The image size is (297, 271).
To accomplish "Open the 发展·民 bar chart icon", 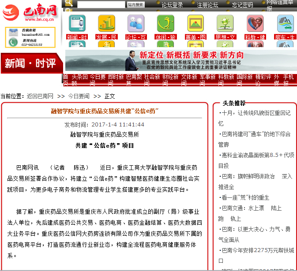I will 107,23.
